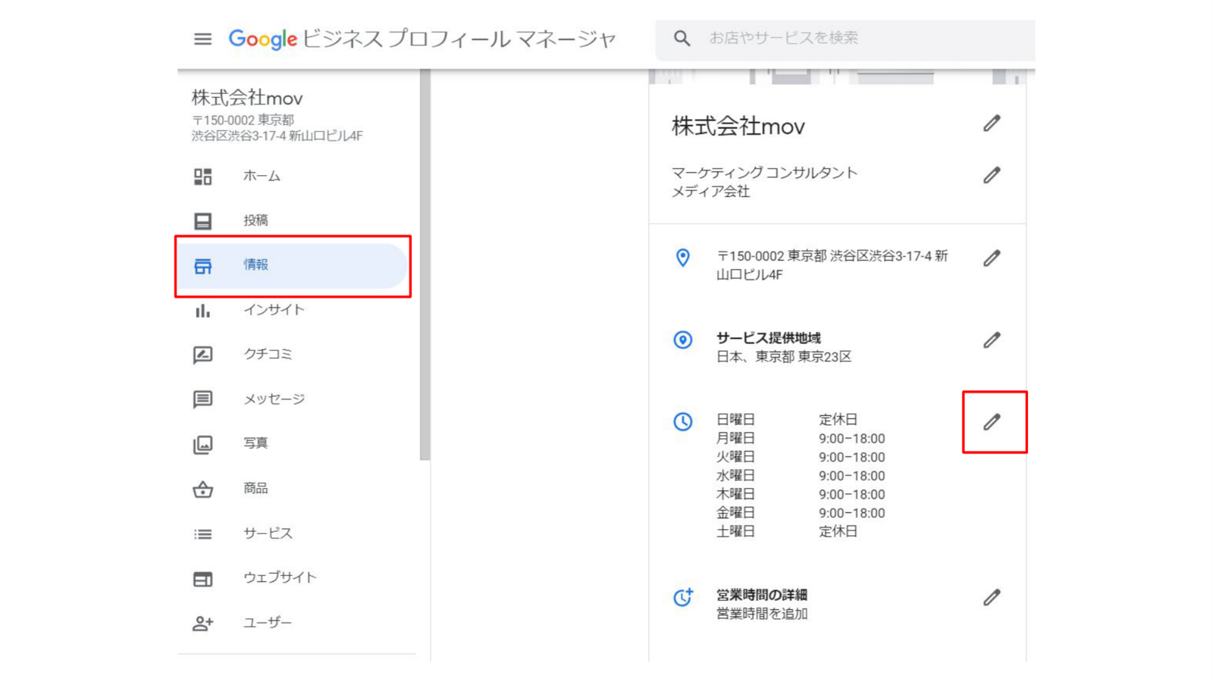Screen dimensions: 1213x682
Task: Click the address map pin icon
Action: (x=683, y=258)
